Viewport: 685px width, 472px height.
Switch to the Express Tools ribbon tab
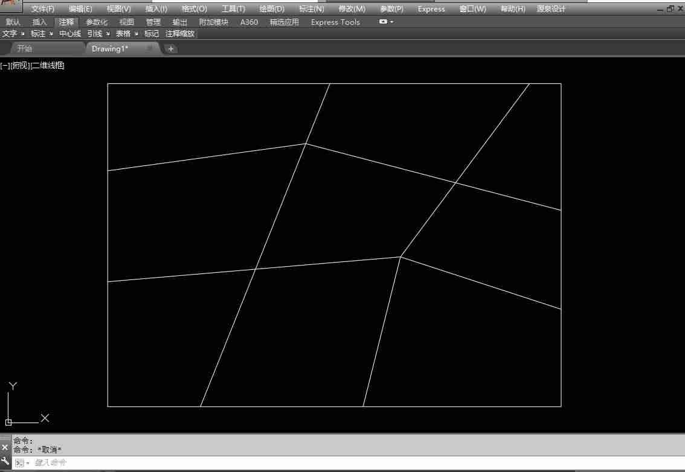click(335, 22)
